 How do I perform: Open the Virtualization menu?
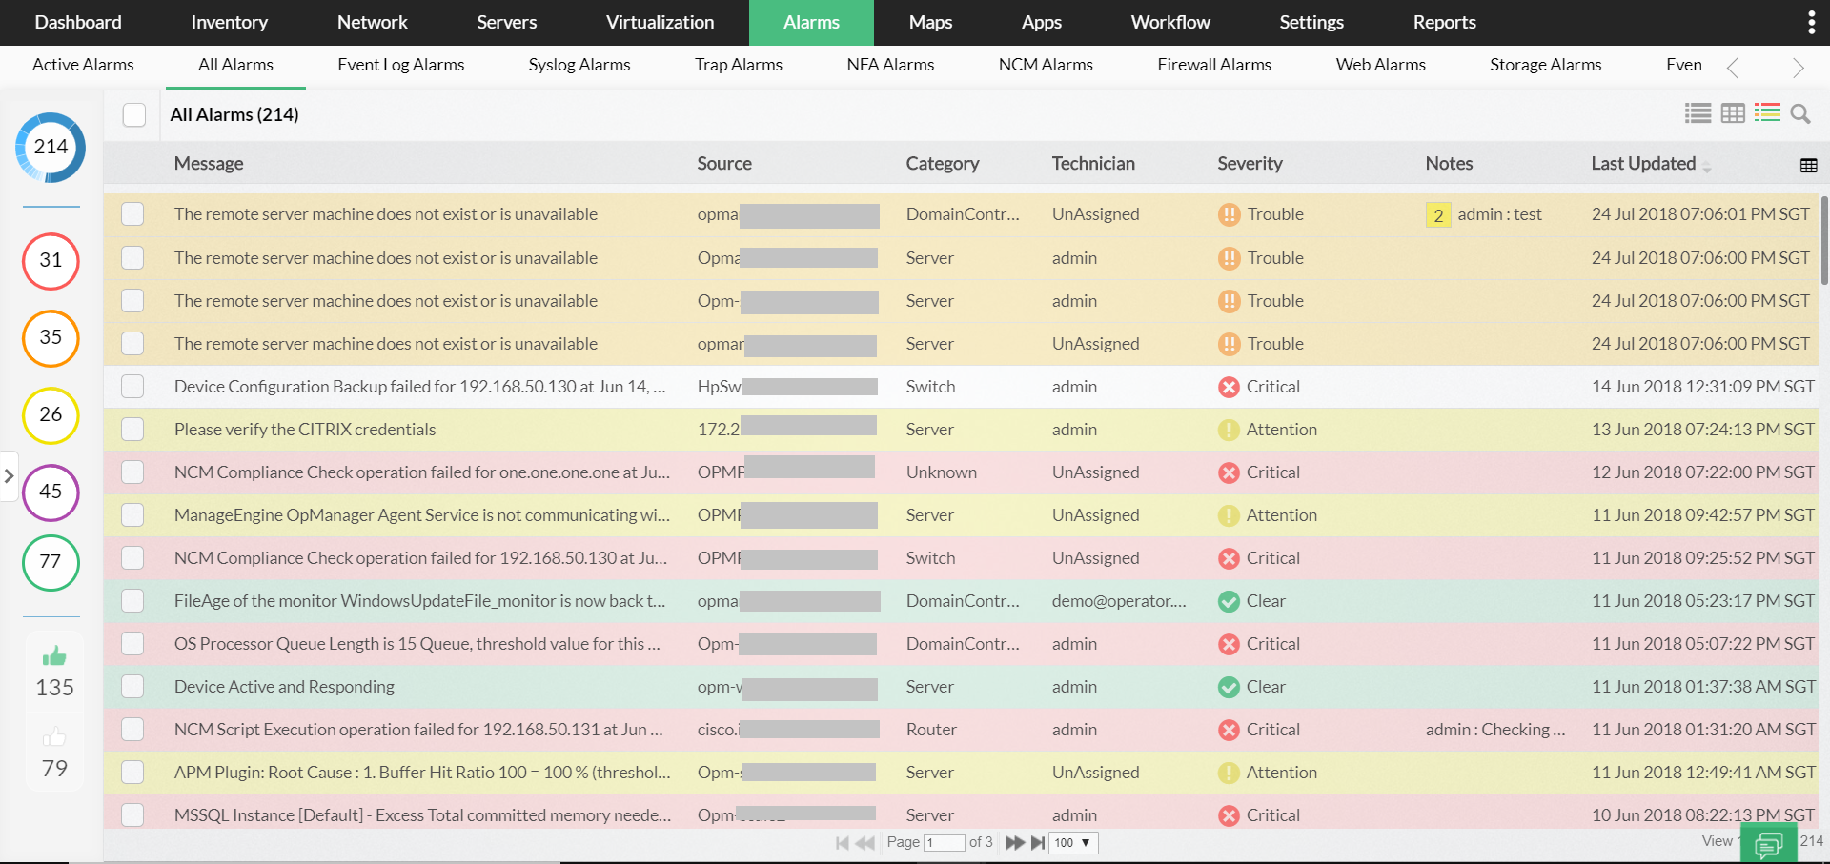[x=660, y=22]
